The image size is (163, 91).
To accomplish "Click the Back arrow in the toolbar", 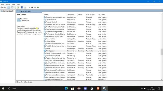I will [2, 7].
